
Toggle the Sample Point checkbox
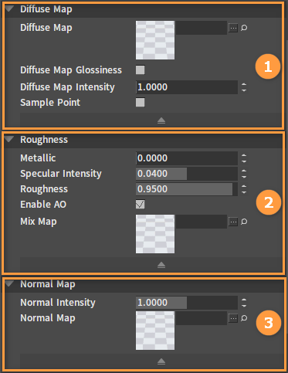tap(141, 102)
